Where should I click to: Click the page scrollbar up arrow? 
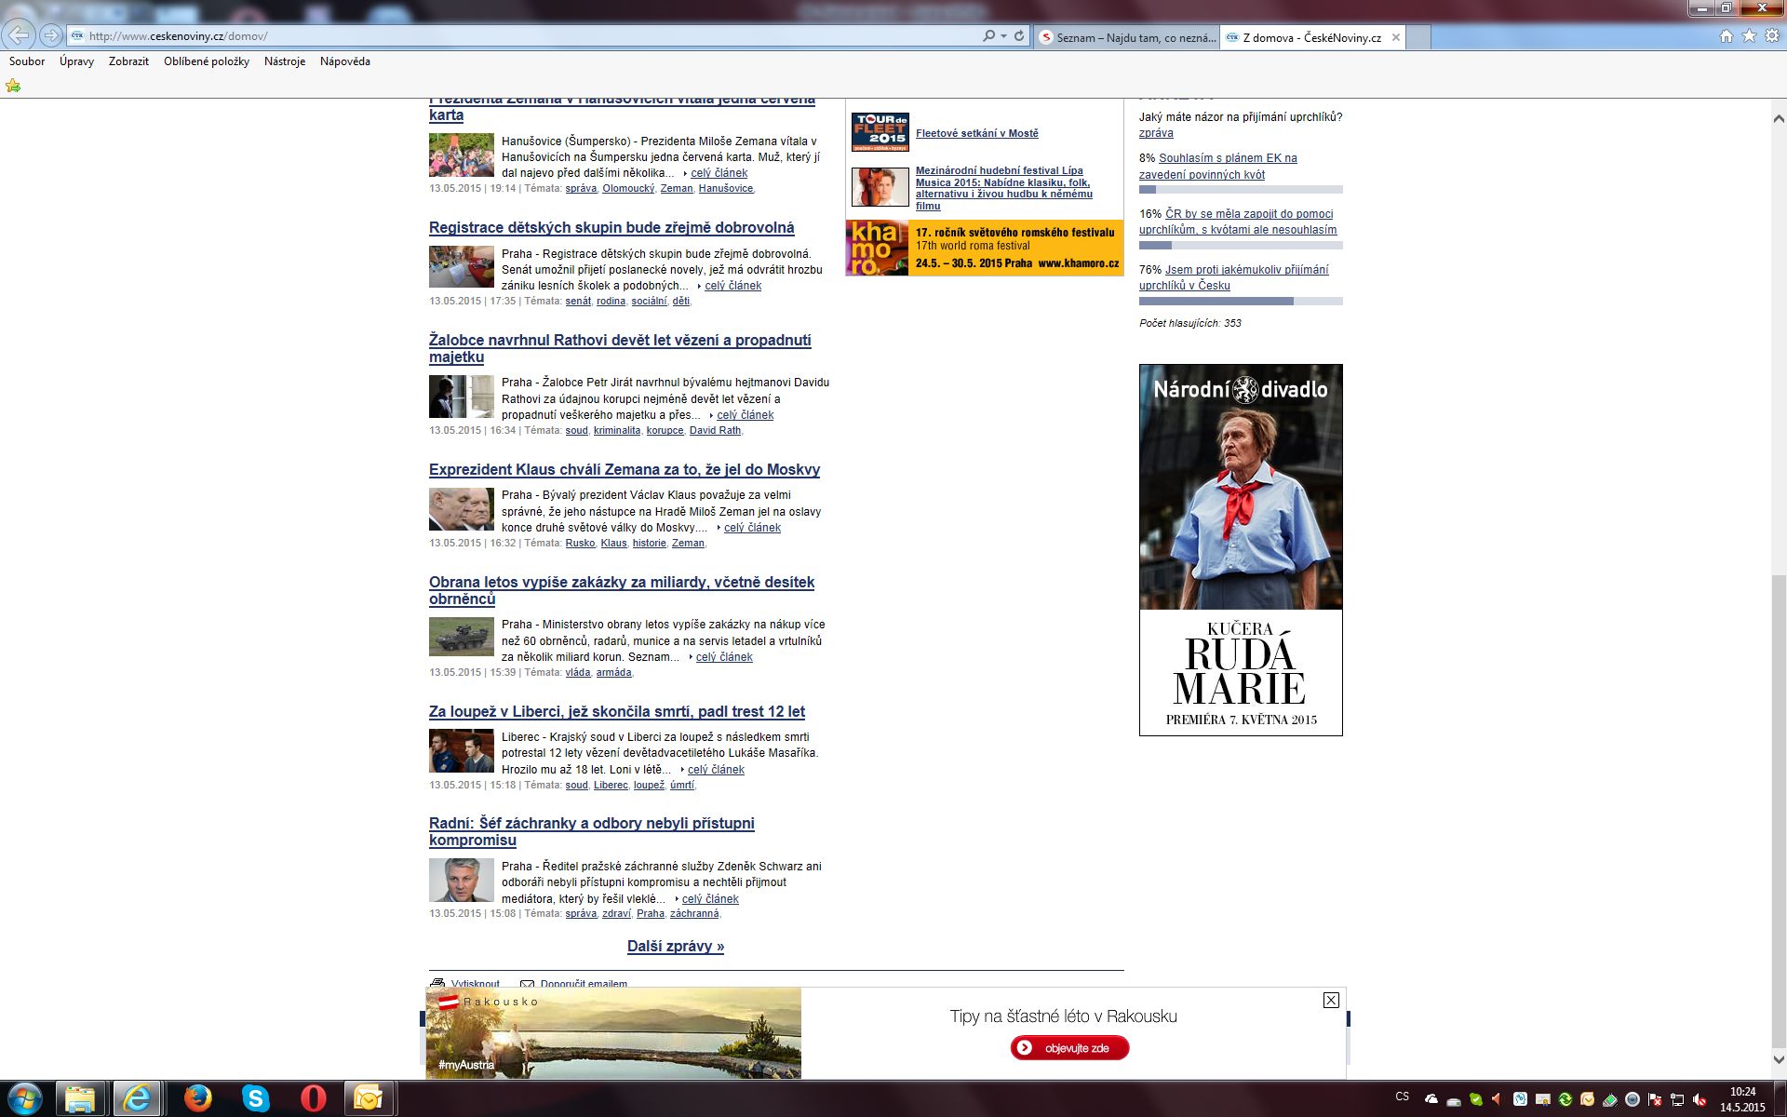(x=1778, y=118)
